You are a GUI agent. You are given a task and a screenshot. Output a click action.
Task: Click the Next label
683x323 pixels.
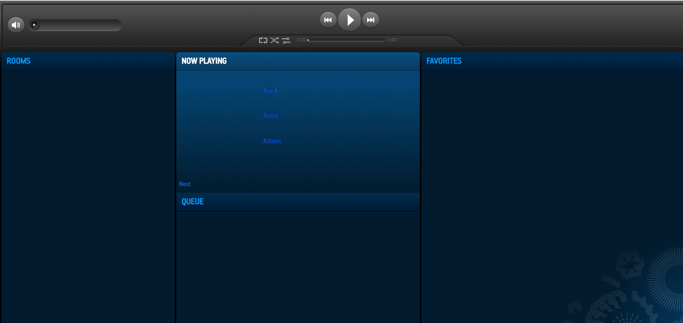tap(185, 184)
